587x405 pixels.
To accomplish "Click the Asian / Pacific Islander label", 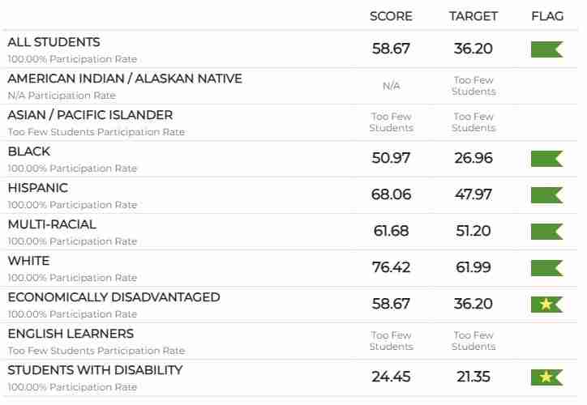I will tap(90, 115).
